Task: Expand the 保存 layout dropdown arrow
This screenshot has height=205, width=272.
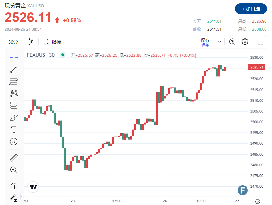Action: tap(220, 42)
